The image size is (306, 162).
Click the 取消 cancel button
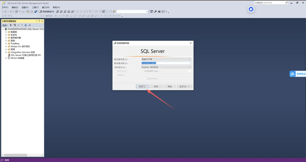click(156, 86)
